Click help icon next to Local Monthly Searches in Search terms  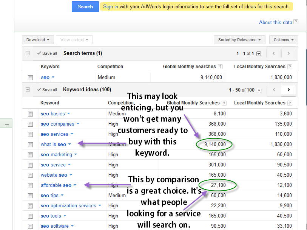290,67
